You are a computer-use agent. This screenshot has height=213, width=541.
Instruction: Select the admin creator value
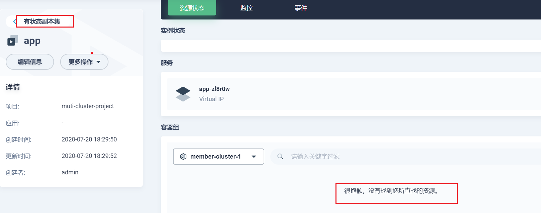coord(70,172)
